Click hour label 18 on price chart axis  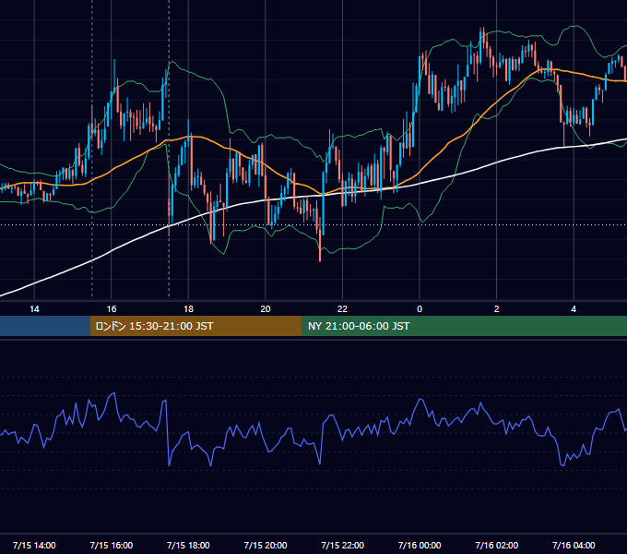pyautogui.click(x=188, y=309)
